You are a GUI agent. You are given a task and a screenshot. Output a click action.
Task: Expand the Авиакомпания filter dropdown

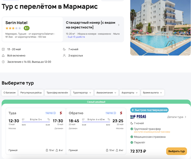(107, 93)
